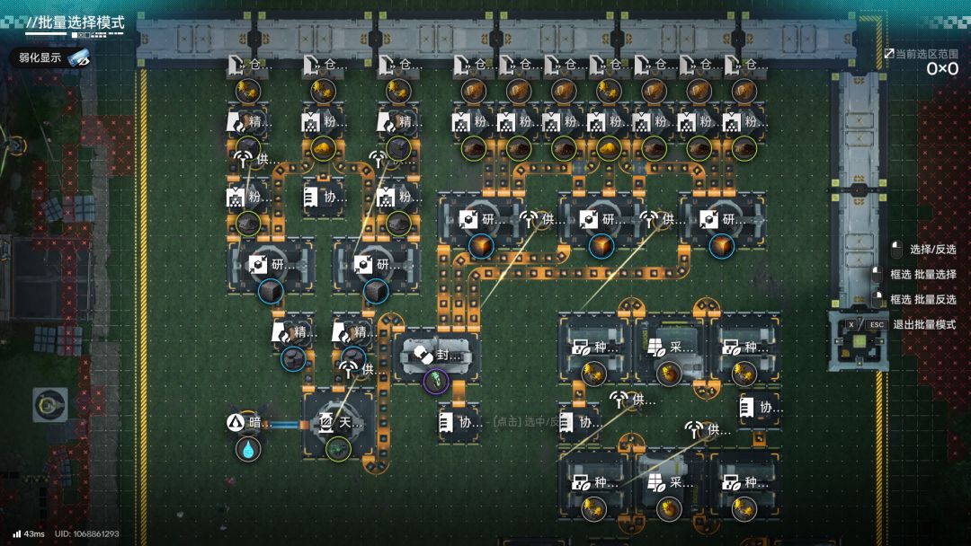
Task: Select the 封... packaging building
Action: [x=438, y=356]
